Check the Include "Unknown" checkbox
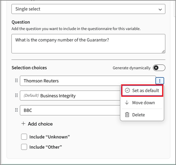The height and width of the screenshot is (165, 176). [x=24, y=137]
